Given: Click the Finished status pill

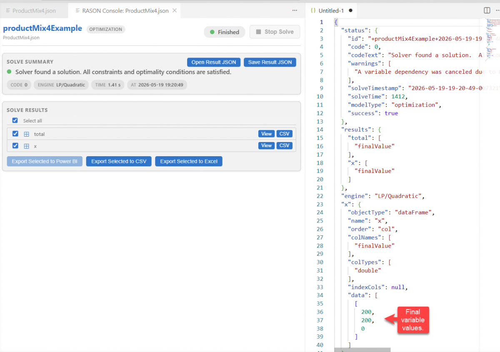Looking at the screenshot, I should [225, 32].
